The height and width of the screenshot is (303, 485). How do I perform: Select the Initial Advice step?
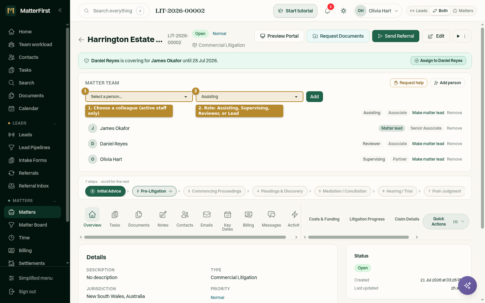point(105,191)
